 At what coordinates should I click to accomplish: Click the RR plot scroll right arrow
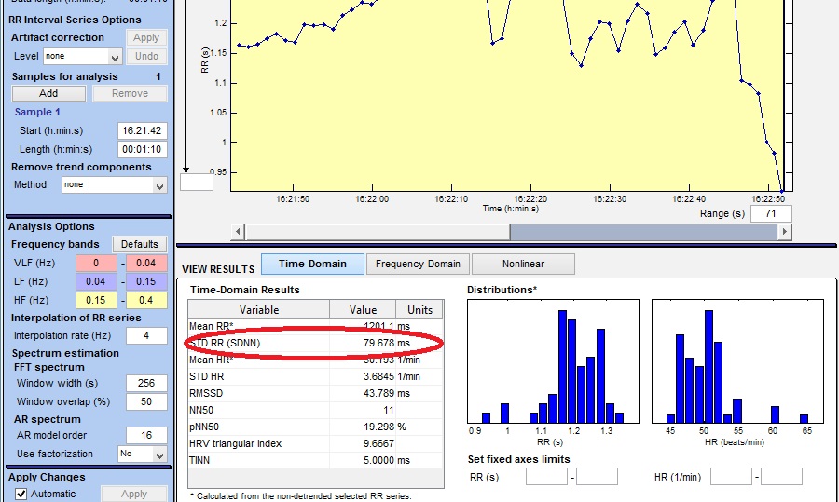coord(785,232)
